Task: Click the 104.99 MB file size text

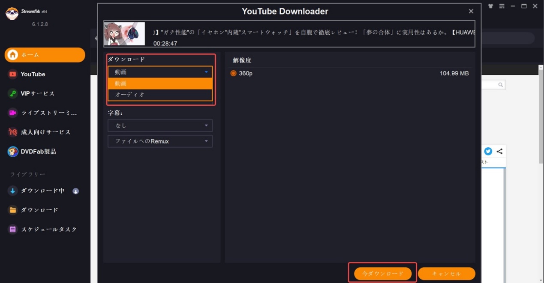Action: [x=454, y=74]
